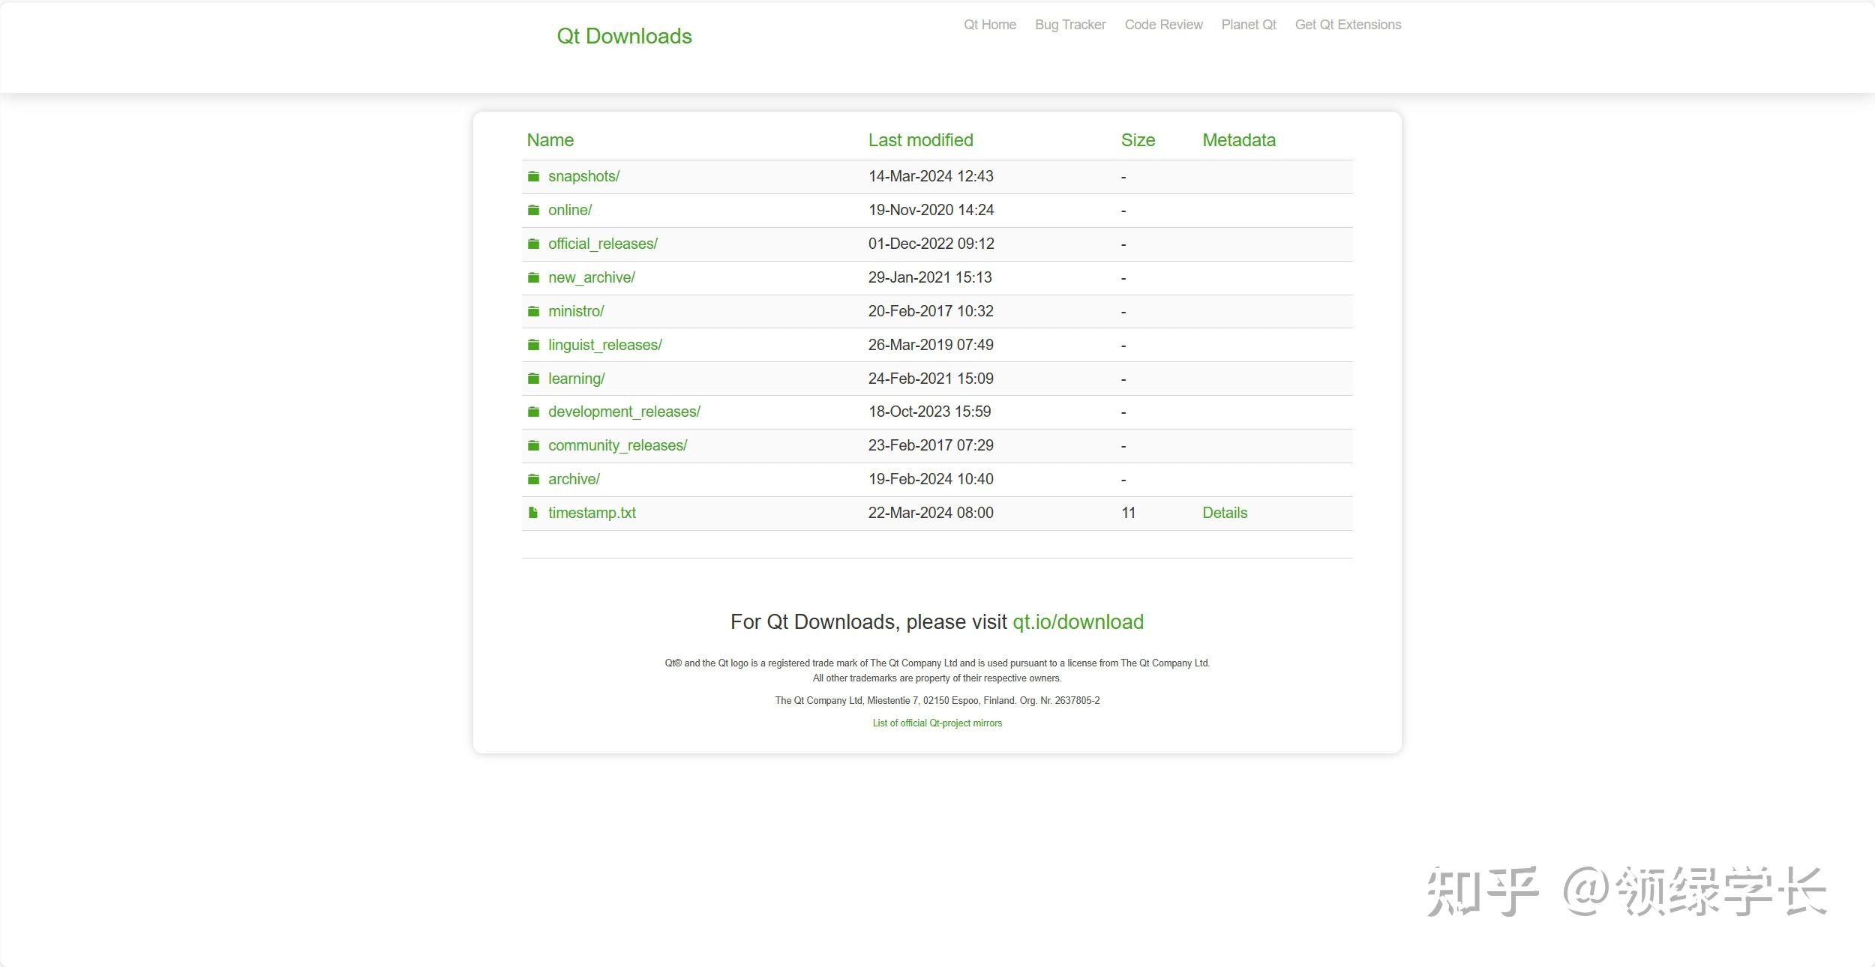Go to Qt Home in top navigation
Image resolution: width=1875 pixels, height=967 pixels.
click(989, 25)
